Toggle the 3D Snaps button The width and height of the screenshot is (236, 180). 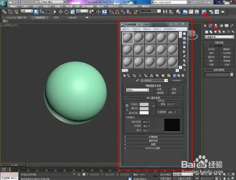(111, 12)
